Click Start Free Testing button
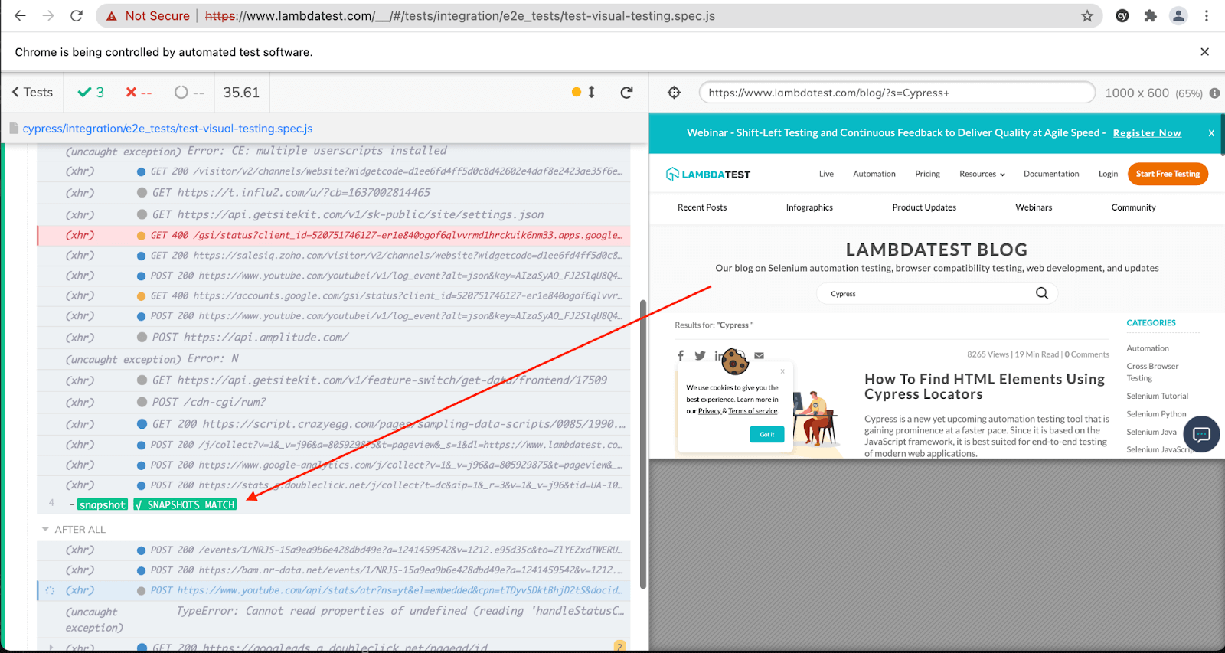 (x=1168, y=174)
